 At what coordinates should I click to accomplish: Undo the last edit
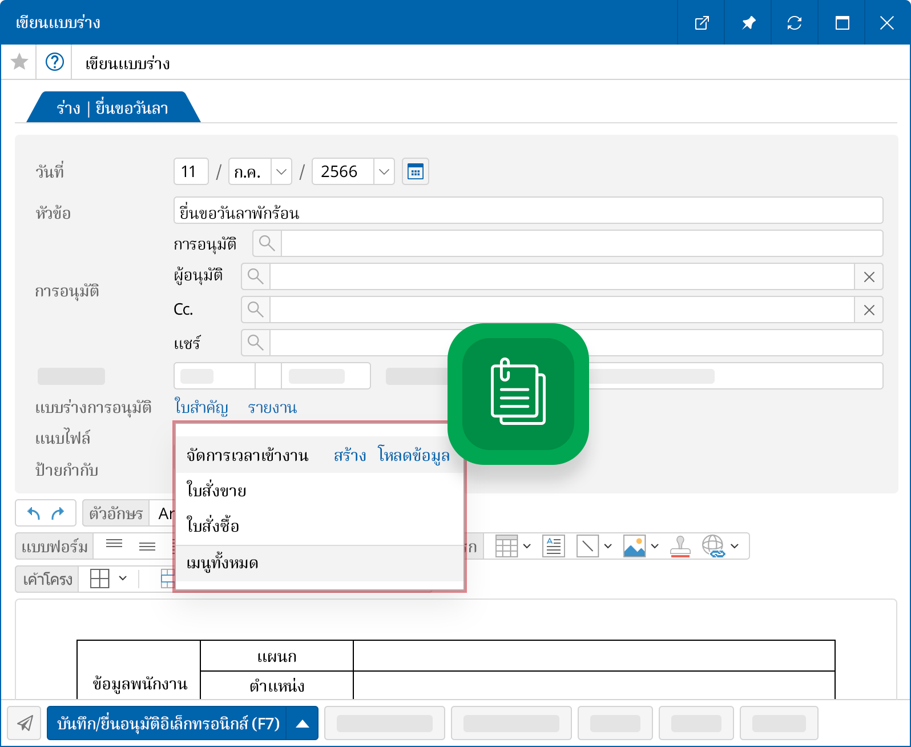(34, 513)
